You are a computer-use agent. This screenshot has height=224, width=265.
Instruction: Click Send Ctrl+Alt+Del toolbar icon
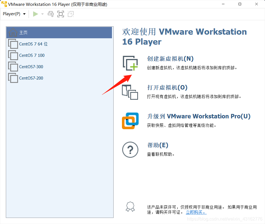(51, 14)
